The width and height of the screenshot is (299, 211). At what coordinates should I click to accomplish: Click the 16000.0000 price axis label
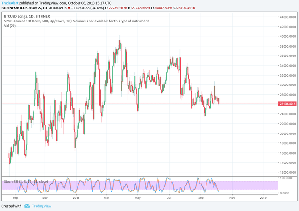coord(288,153)
